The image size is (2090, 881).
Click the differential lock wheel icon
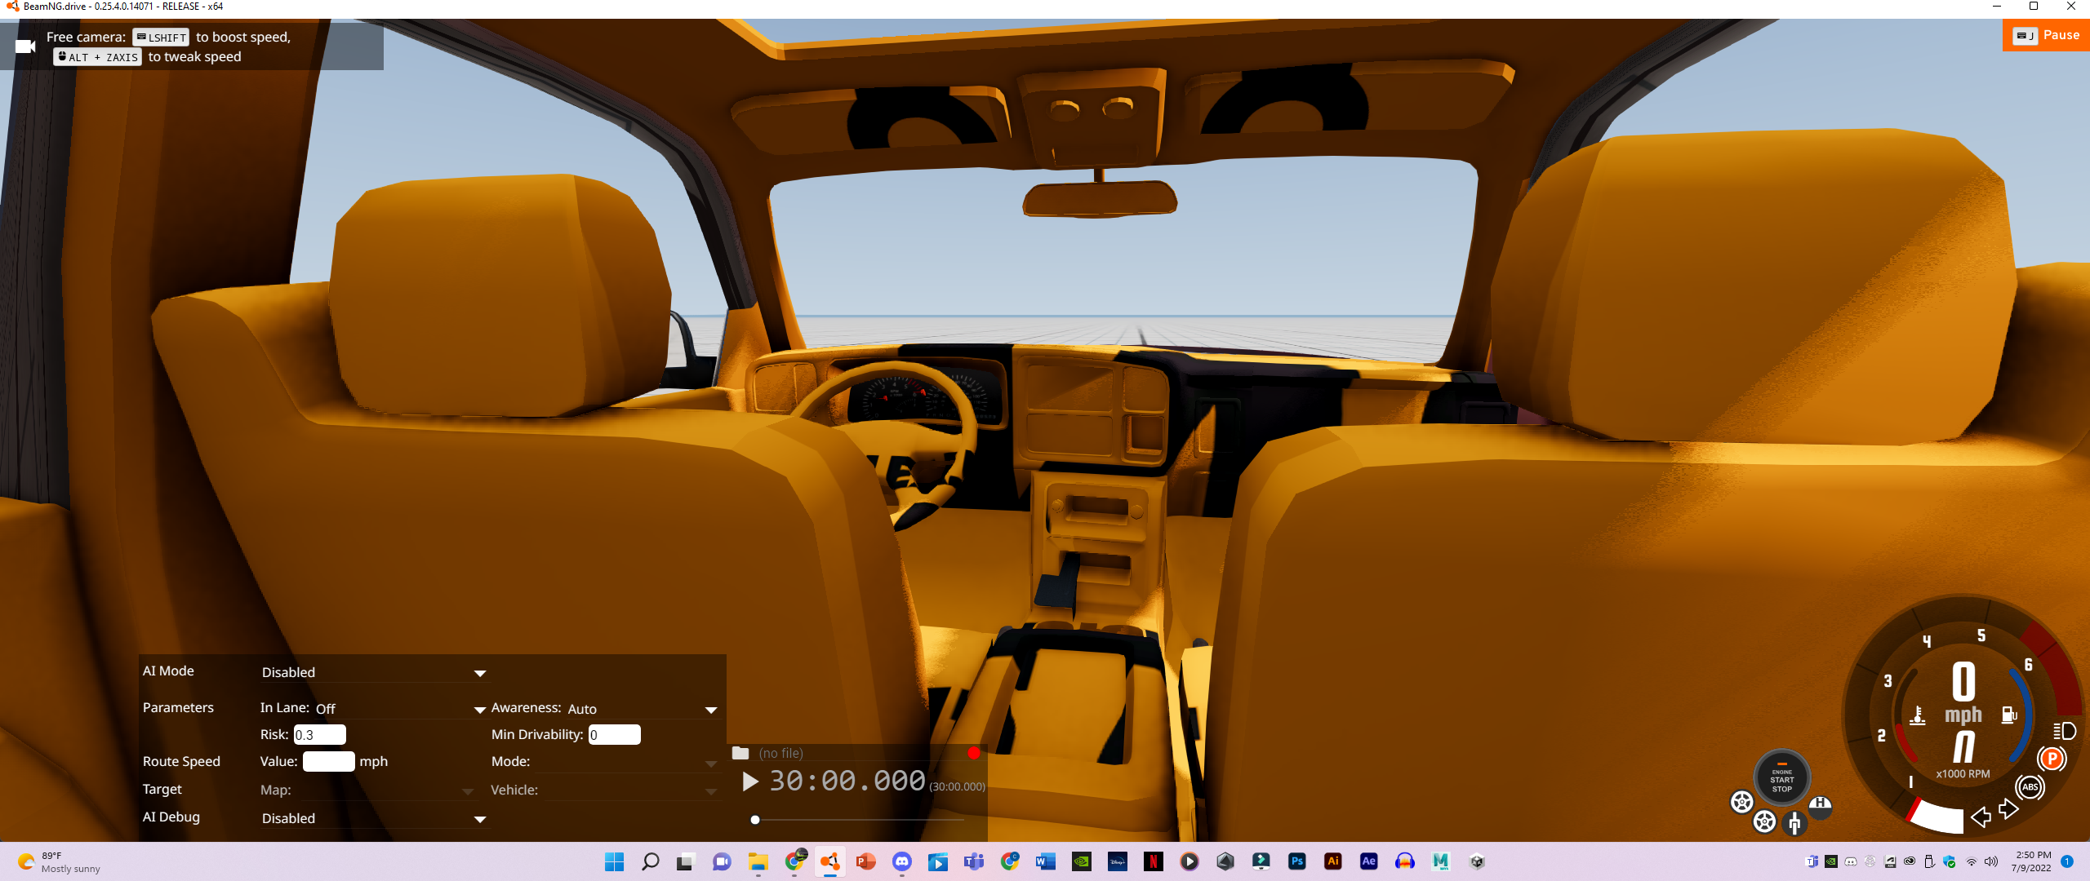1741,802
